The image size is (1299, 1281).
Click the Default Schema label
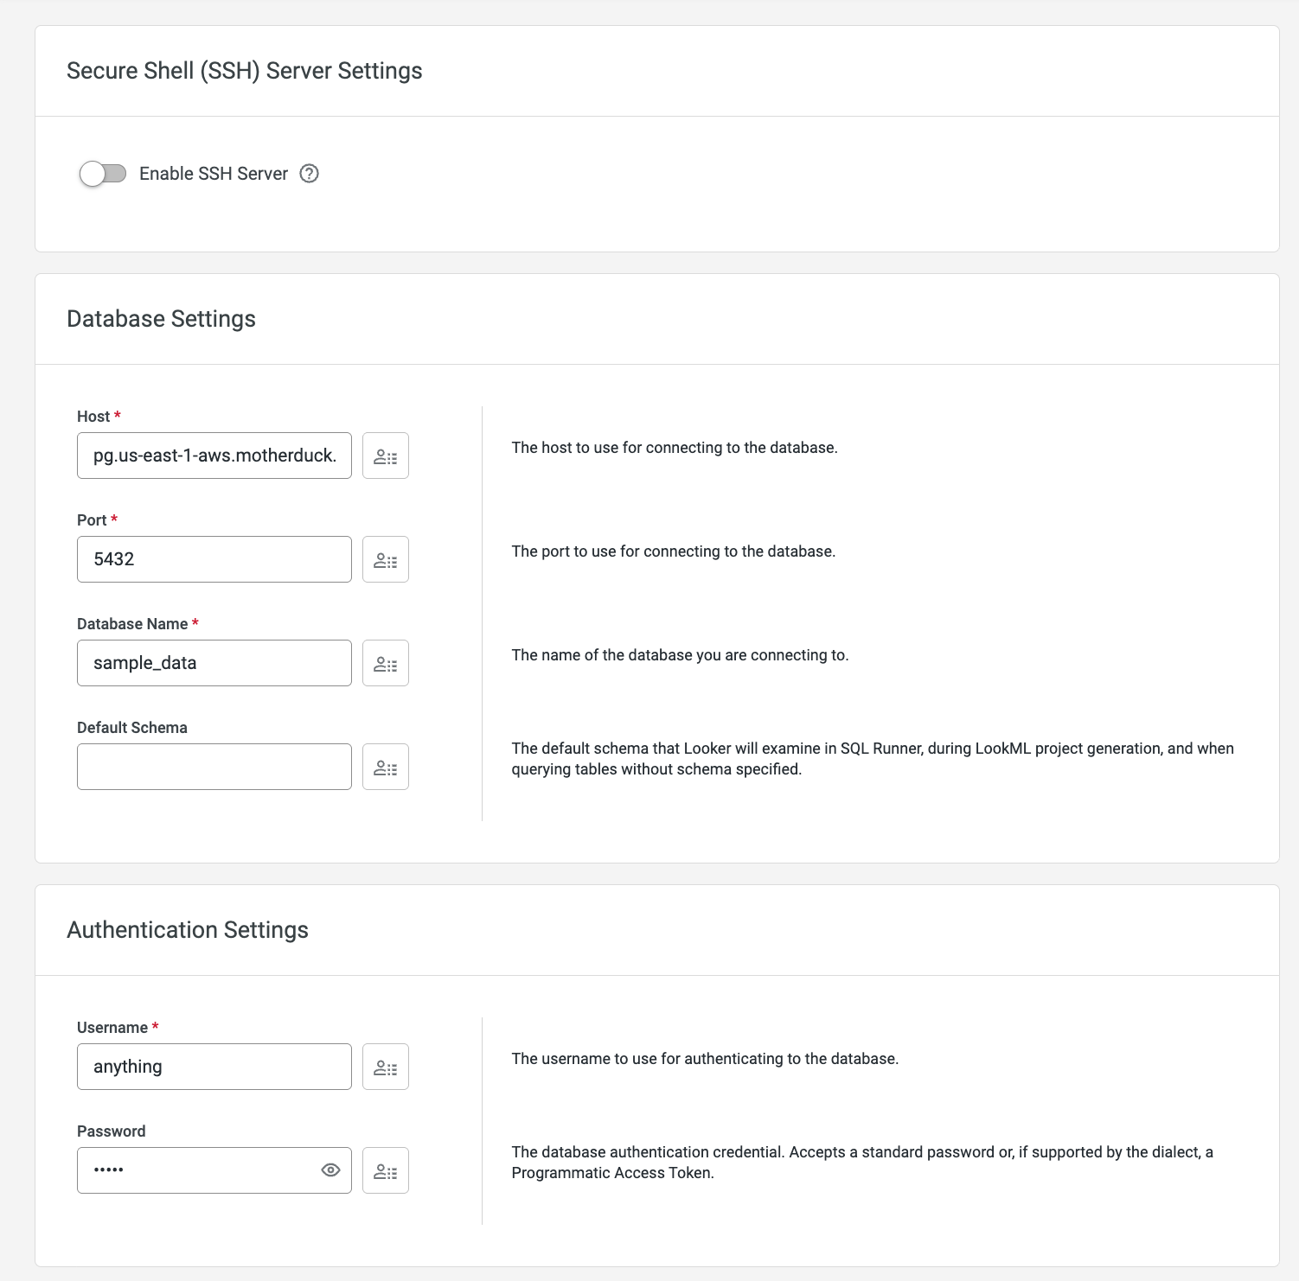tap(132, 728)
